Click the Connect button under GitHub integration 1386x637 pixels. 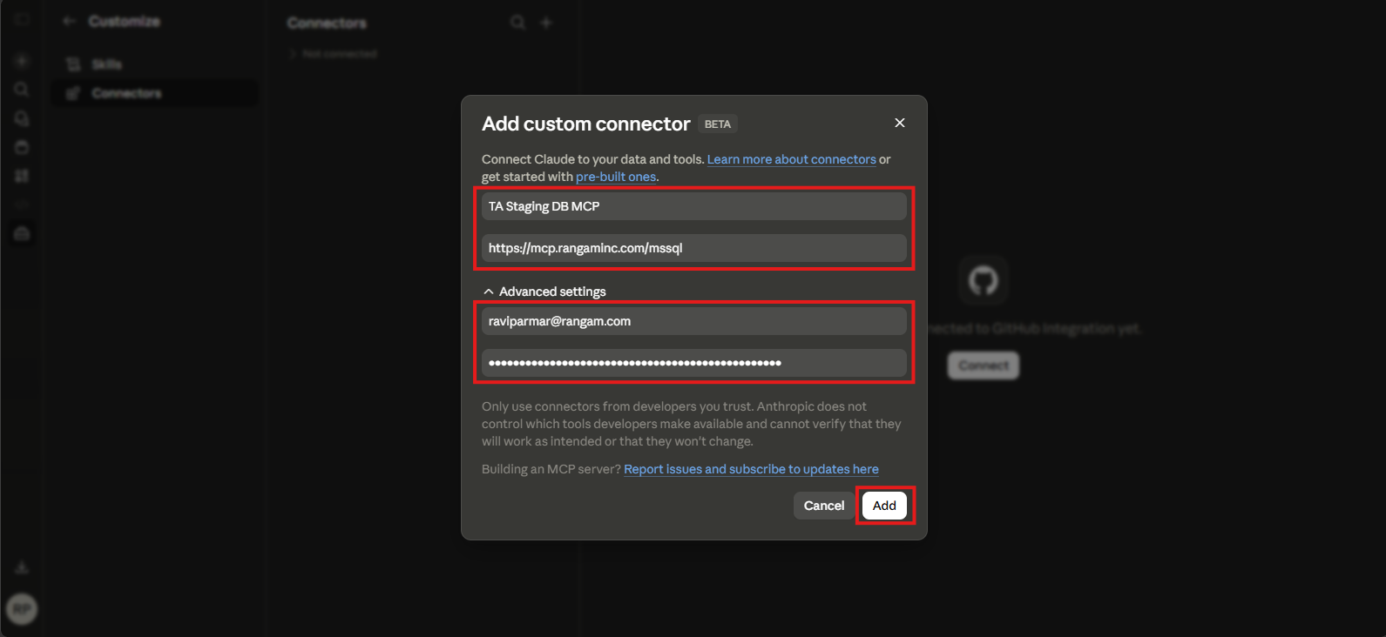click(984, 365)
